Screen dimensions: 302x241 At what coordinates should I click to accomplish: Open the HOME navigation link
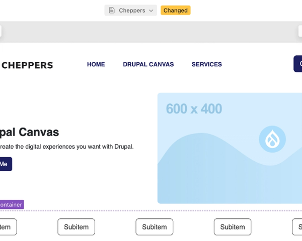click(96, 64)
